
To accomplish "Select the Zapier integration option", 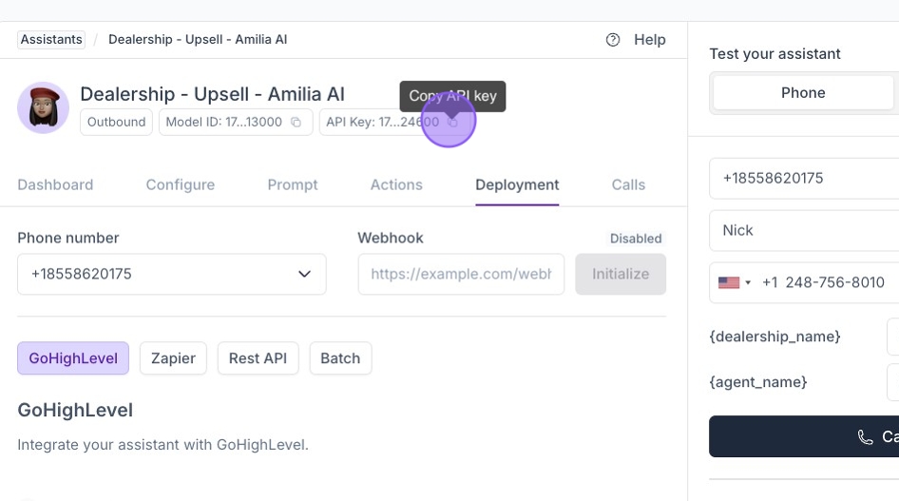I will (173, 358).
